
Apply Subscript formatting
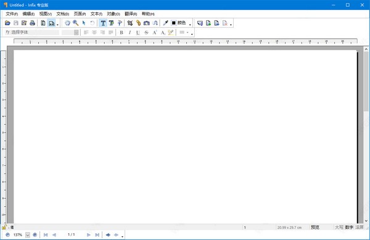click(163, 33)
